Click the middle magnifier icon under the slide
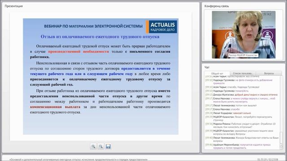The height and width of the screenshot is (161, 287). coord(100,146)
